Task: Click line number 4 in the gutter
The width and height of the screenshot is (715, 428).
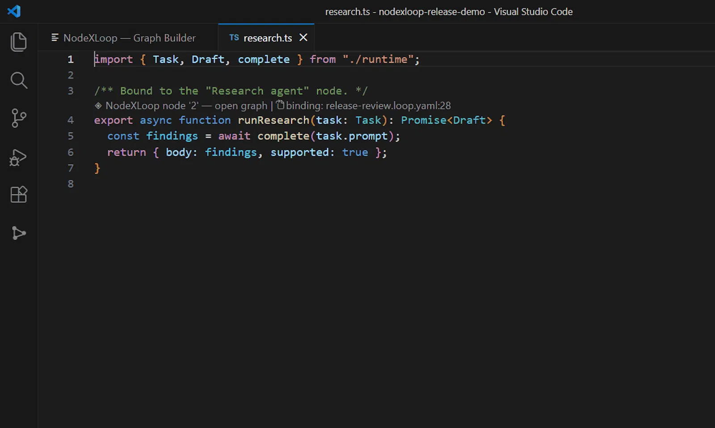Action: (x=71, y=120)
